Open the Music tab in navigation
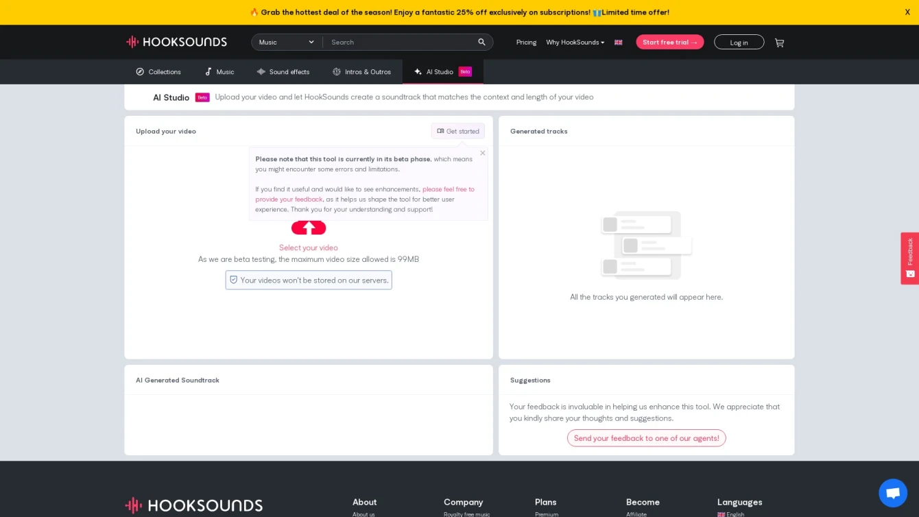Screen dimensions: 919x517 click(x=219, y=71)
